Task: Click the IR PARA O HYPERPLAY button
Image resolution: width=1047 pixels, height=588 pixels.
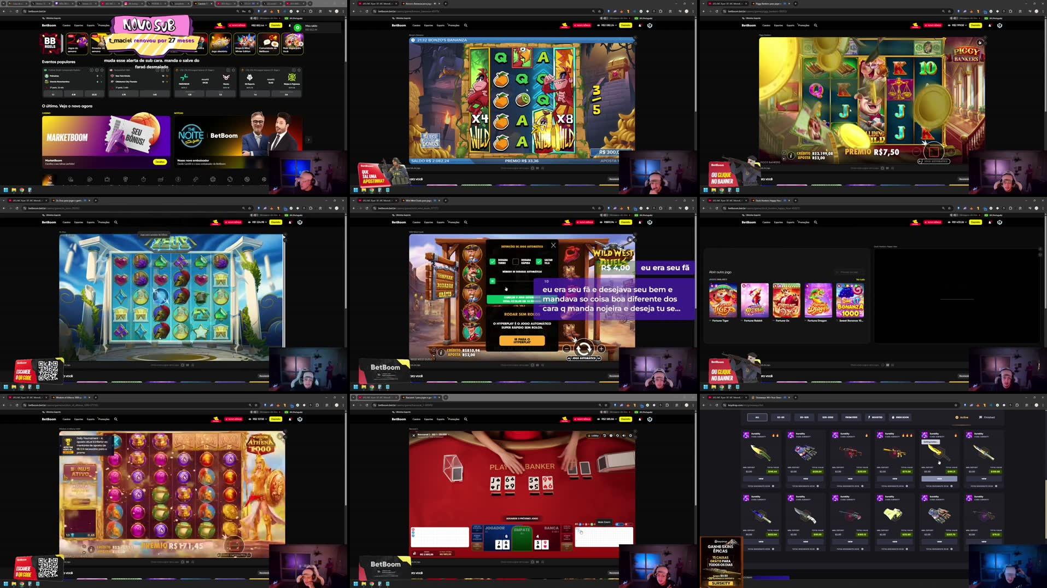Action: tap(523, 341)
